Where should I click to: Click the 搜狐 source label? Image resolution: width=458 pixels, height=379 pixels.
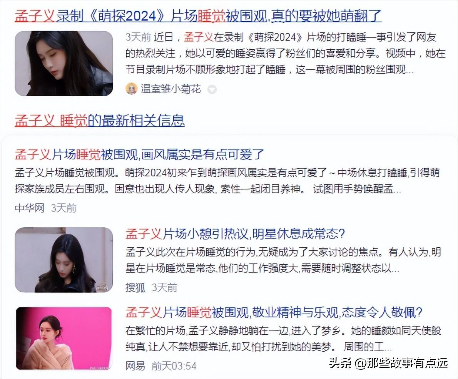135,288
